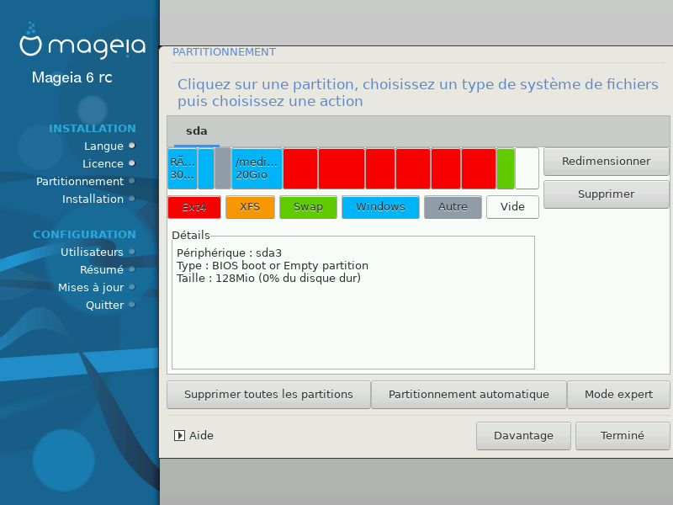
Task: Click the 'Mageia 6 rc' version text
Action: coord(72,77)
